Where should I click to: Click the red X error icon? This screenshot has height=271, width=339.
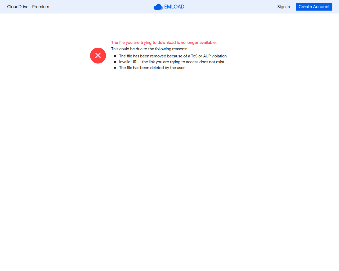click(x=98, y=56)
